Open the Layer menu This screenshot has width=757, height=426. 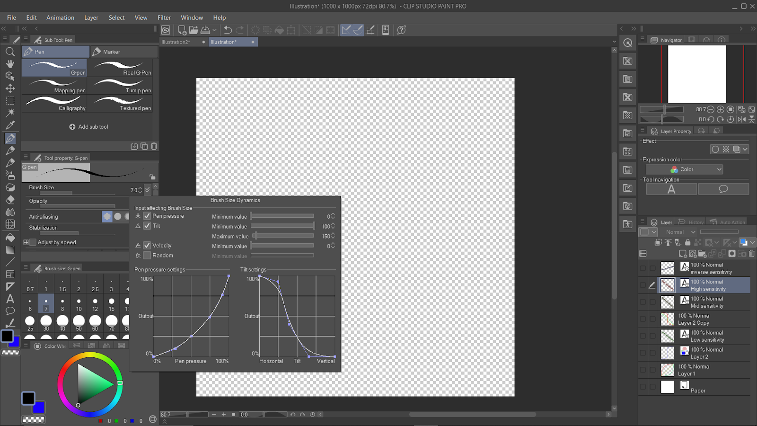pos(91,18)
